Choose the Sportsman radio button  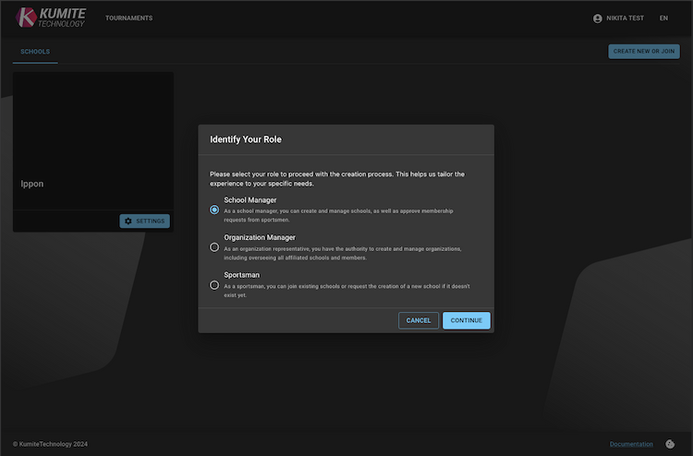pos(214,285)
